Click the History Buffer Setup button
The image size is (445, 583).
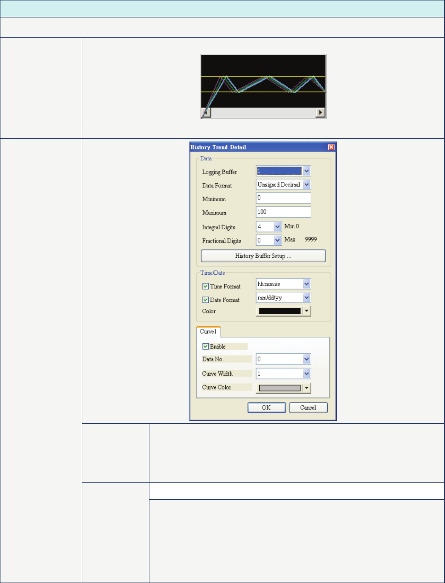pyautogui.click(x=263, y=256)
